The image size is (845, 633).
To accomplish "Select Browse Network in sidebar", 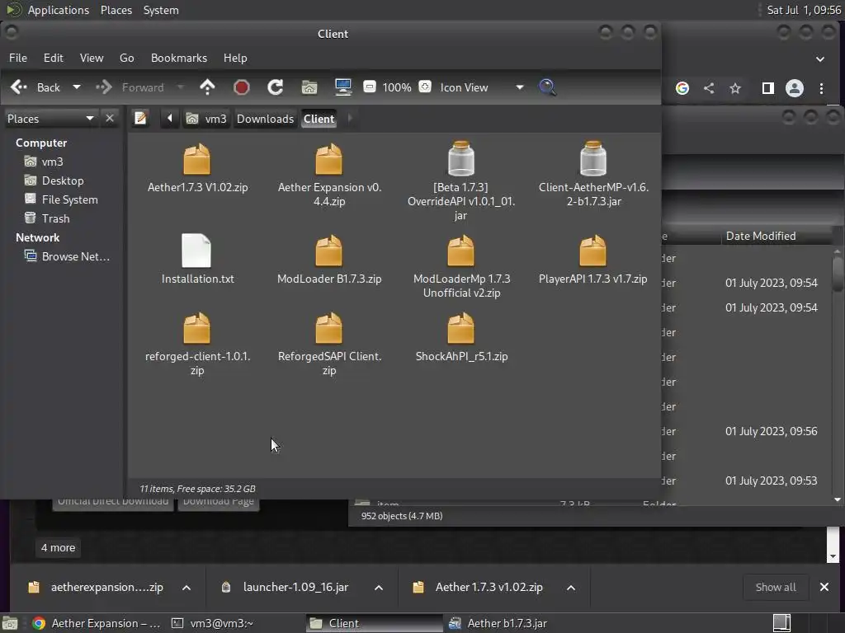I will point(67,256).
